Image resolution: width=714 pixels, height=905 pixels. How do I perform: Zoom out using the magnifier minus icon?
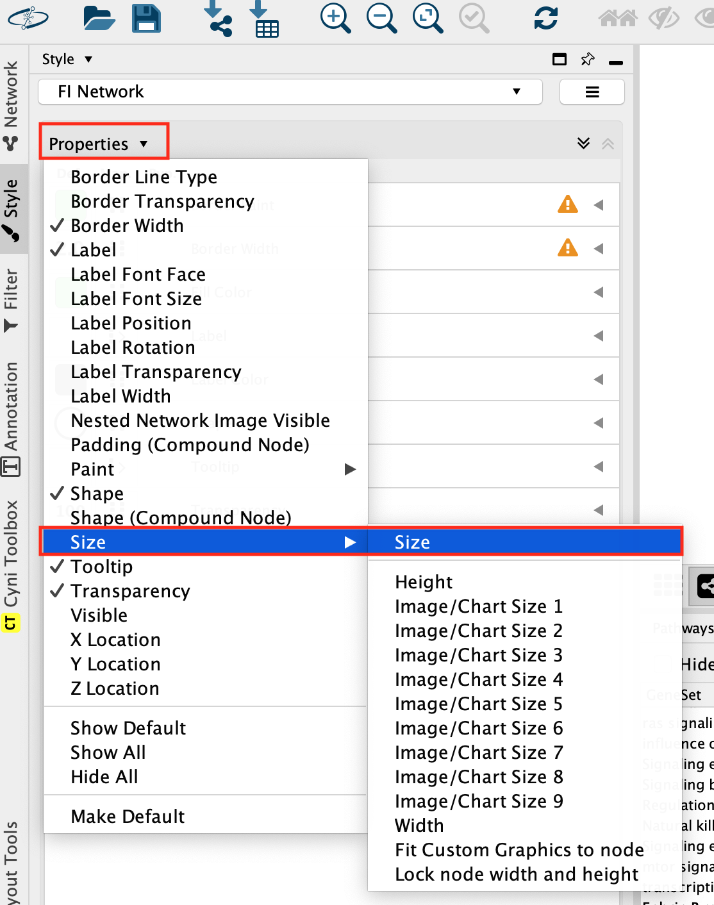[381, 19]
